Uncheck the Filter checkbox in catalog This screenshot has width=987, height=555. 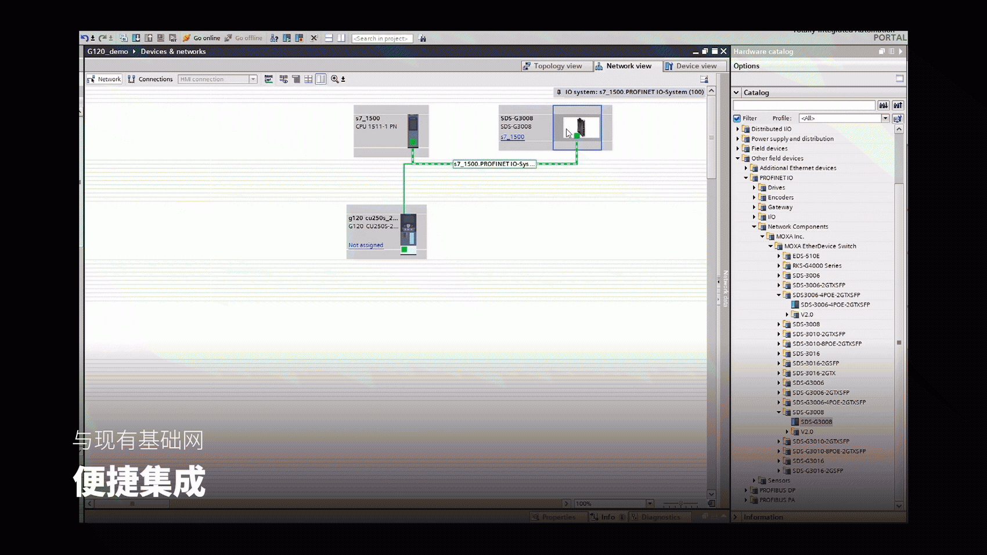[737, 118]
